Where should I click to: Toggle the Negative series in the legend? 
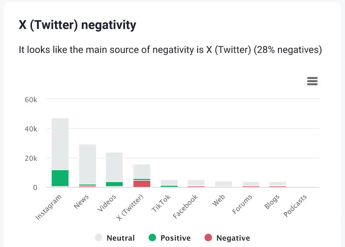(x=233, y=238)
